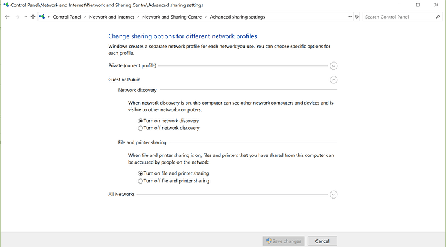Click the title bar network icon
The image size is (446, 247).
pyautogui.click(x=6, y=5)
